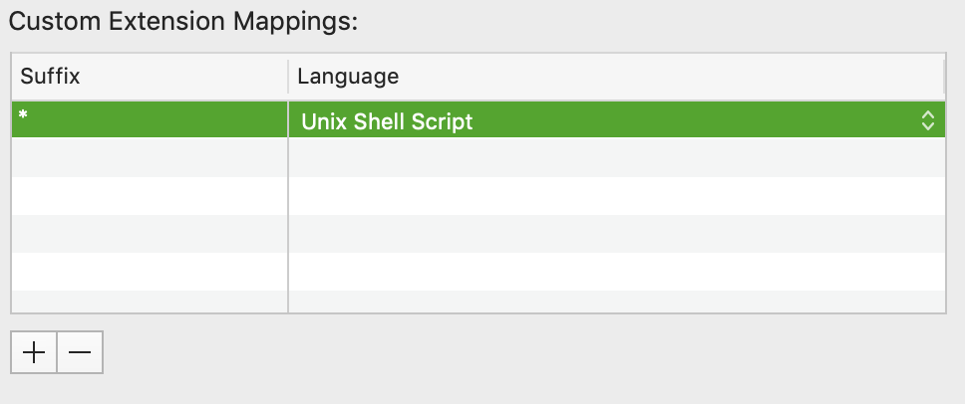Sort by the Suffix column header
Screen dimensions: 965x404
click(150, 76)
